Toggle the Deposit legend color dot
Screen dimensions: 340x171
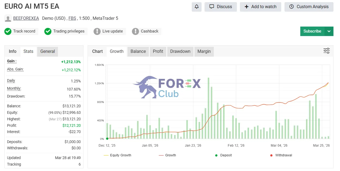[x=216, y=155]
